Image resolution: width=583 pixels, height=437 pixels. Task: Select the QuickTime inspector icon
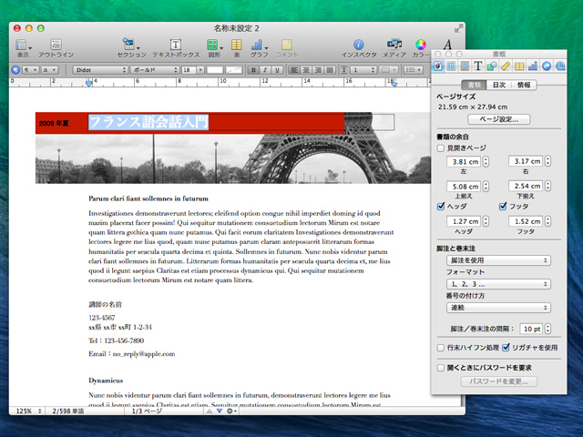coord(560,66)
